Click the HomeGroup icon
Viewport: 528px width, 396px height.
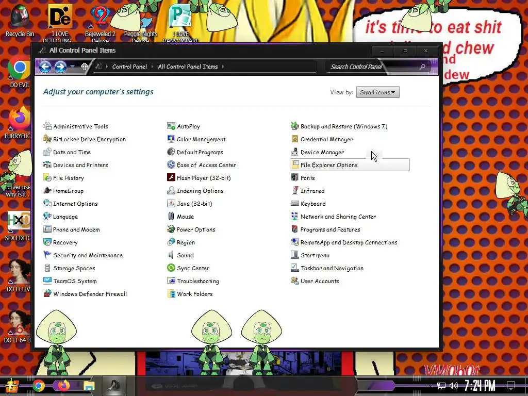coord(47,191)
